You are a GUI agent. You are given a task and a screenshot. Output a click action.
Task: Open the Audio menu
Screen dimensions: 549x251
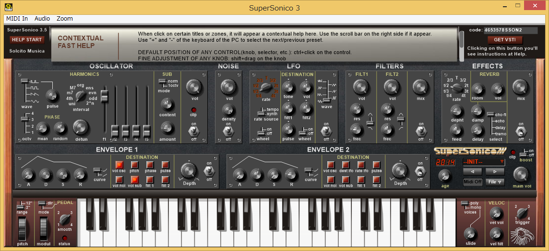(42, 19)
